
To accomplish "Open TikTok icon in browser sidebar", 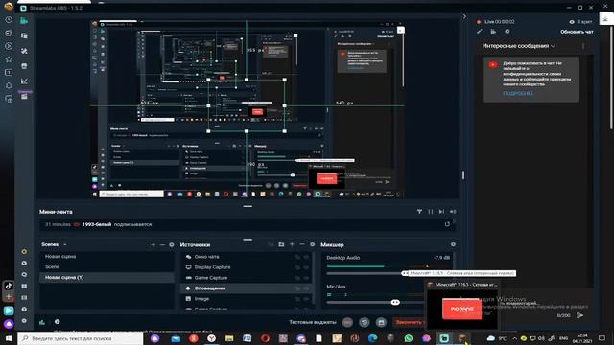I will click(9, 286).
